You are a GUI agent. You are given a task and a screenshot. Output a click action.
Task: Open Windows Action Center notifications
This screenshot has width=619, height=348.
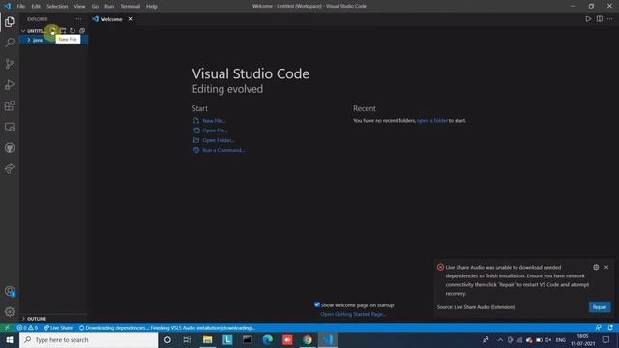(606, 339)
